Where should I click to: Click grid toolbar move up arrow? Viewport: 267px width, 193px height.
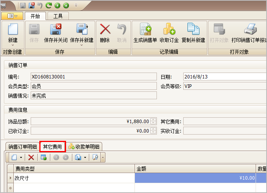coord(56,157)
